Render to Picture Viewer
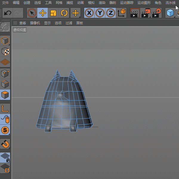 146,13
